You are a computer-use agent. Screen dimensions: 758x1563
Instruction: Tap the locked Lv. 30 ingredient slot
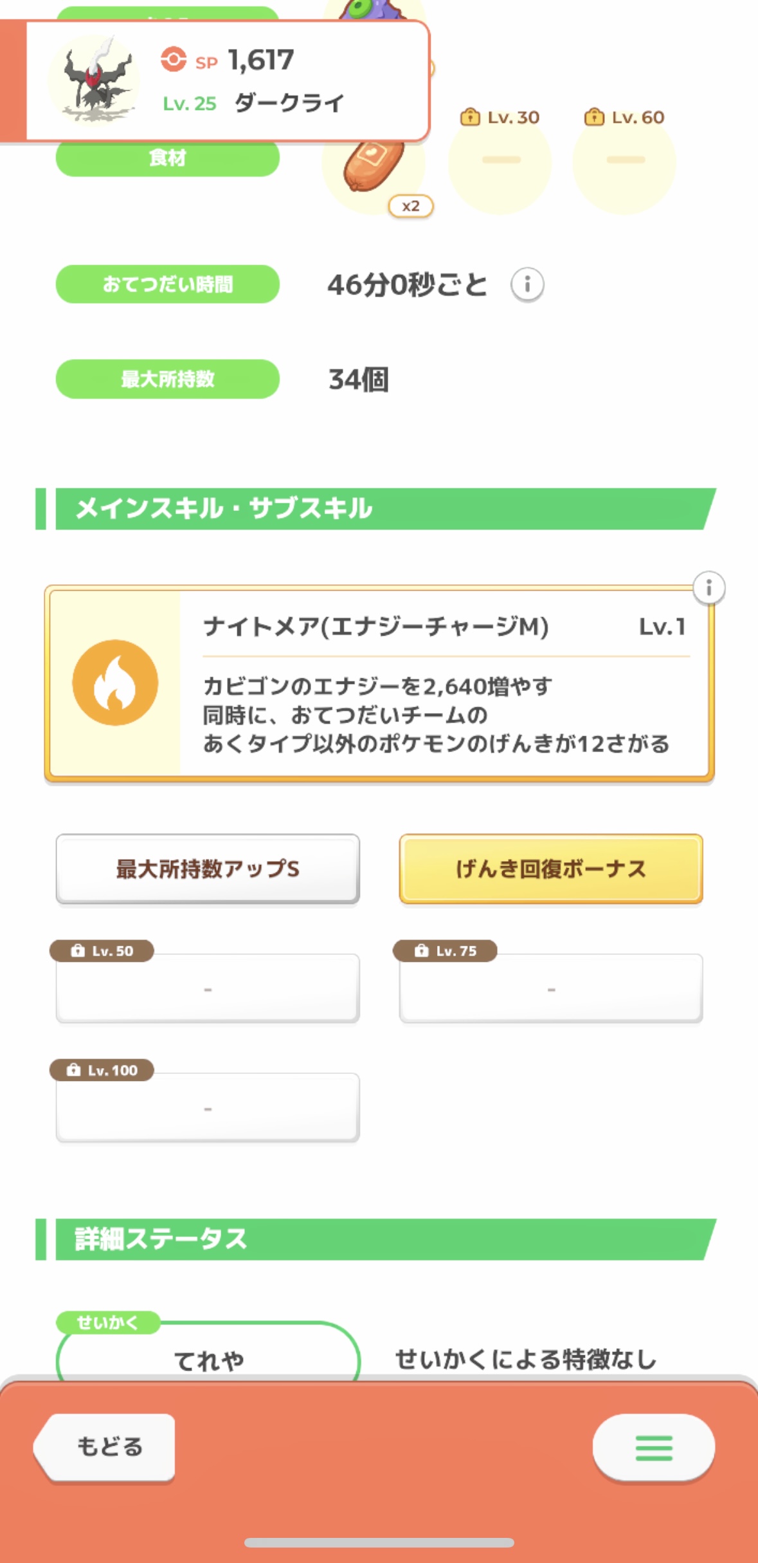pyautogui.click(x=500, y=160)
